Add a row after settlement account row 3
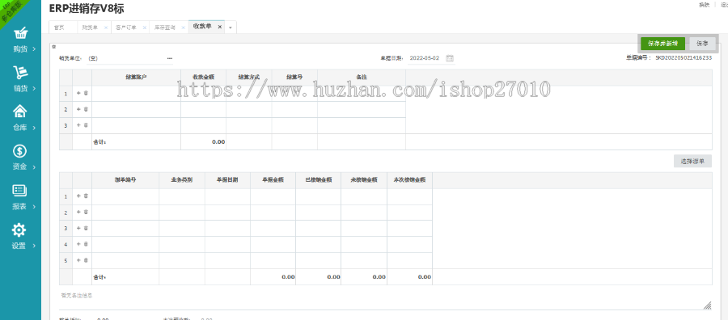Image resolution: width=728 pixels, height=320 pixels. [x=78, y=125]
